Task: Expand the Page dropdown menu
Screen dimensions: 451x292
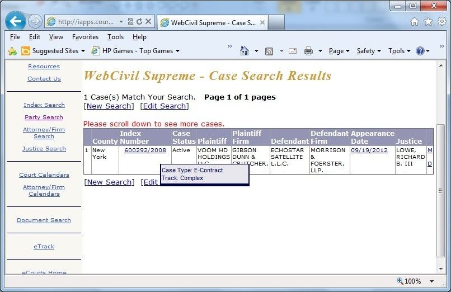Action: point(339,51)
